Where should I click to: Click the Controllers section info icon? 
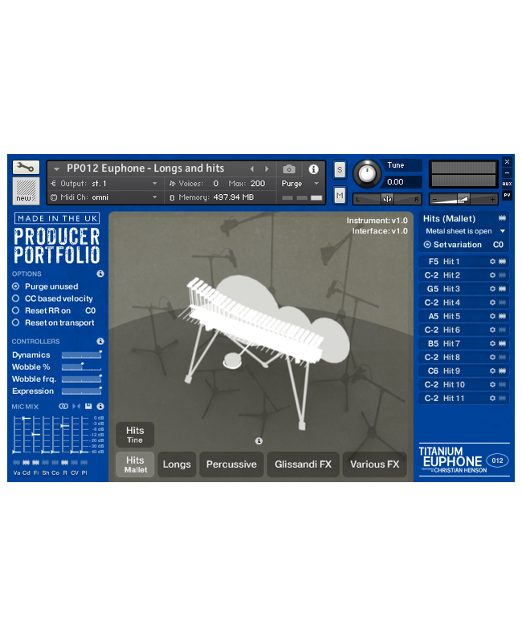[x=100, y=341]
